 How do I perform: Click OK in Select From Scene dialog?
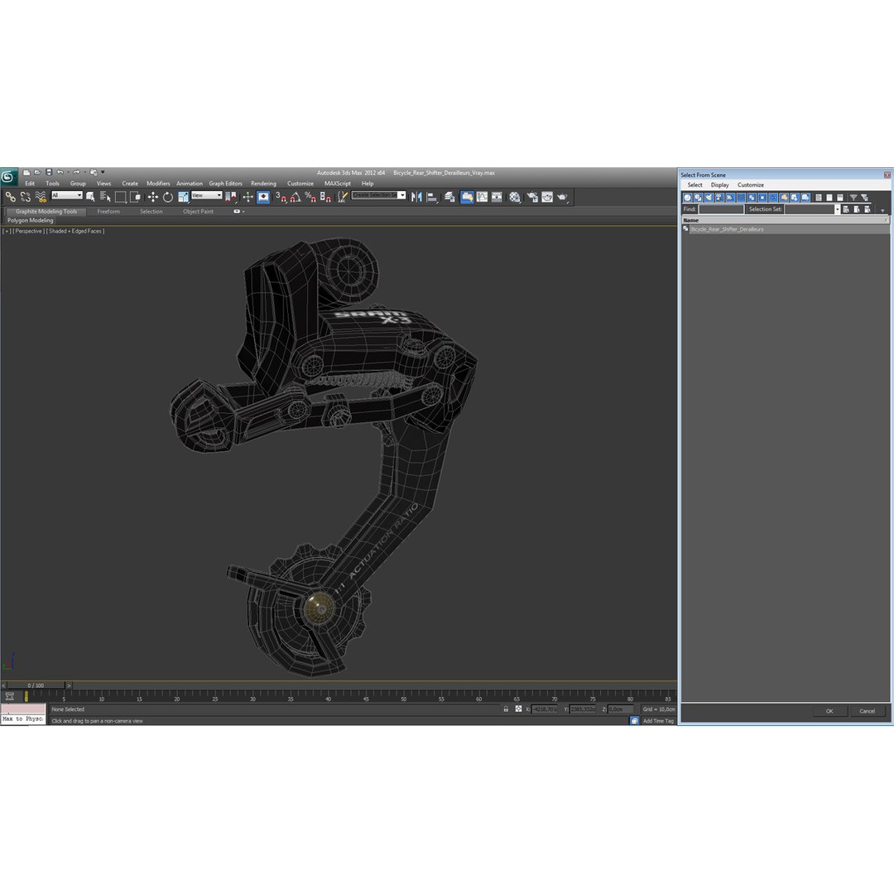tap(829, 711)
